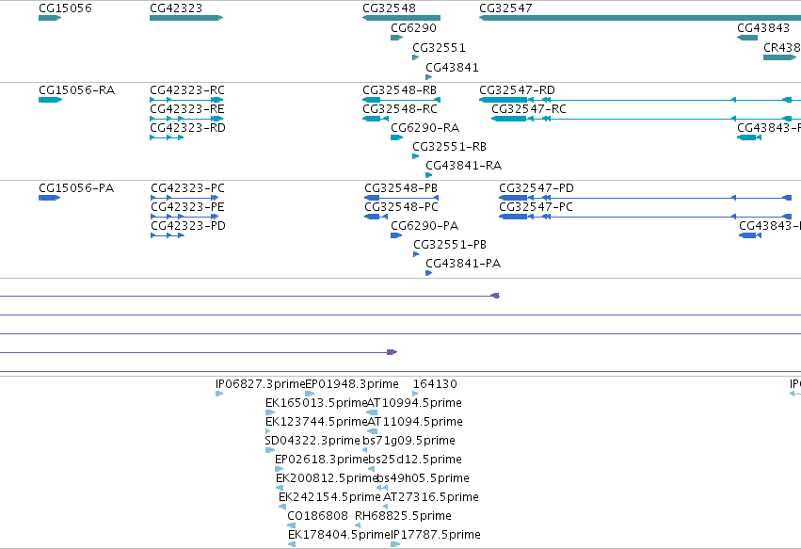The width and height of the screenshot is (801, 549).
Task: Click the AT10994.5prime EST glyph
Action: 373,412
